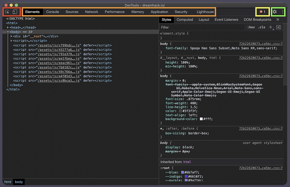290x187 pixels.
Task: Expand the div id __nuxt node
Action: coord(11,36)
